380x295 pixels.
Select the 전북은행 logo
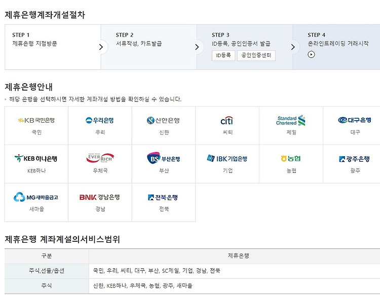[163, 197]
